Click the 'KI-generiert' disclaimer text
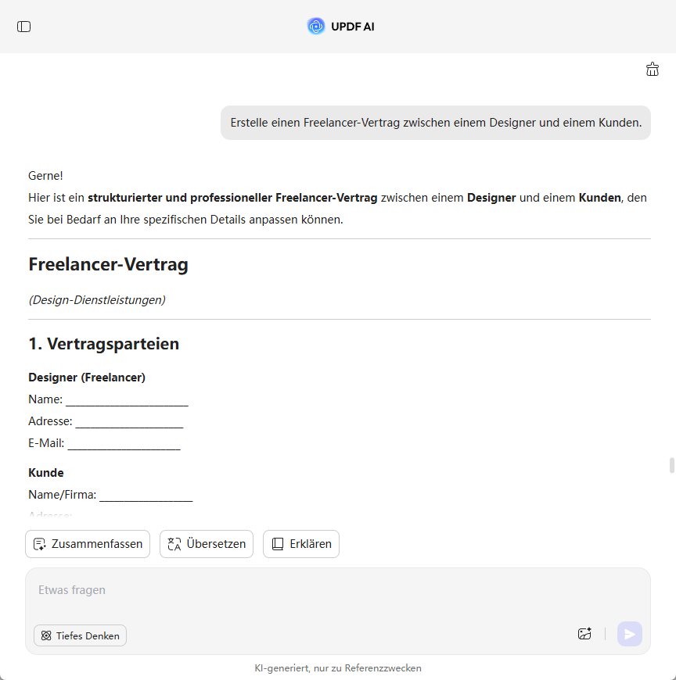 pyautogui.click(x=338, y=668)
